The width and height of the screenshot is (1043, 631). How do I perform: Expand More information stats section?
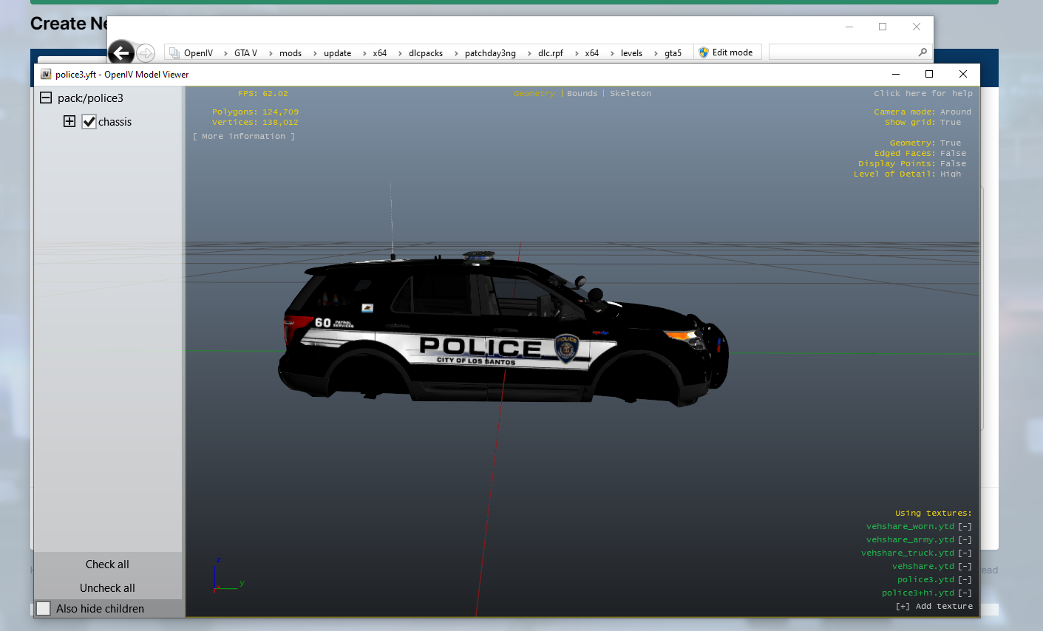point(244,137)
